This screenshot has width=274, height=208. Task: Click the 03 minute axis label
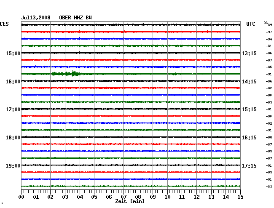click(65, 197)
